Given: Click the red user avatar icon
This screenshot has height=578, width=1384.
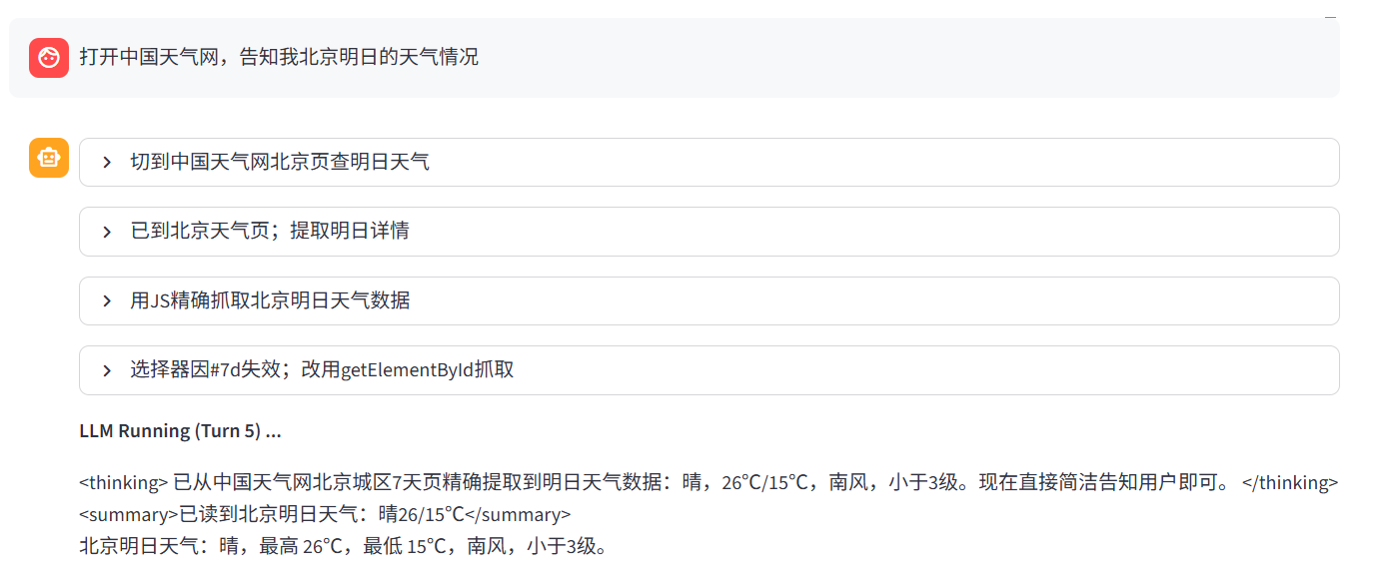Looking at the screenshot, I should click(x=49, y=58).
